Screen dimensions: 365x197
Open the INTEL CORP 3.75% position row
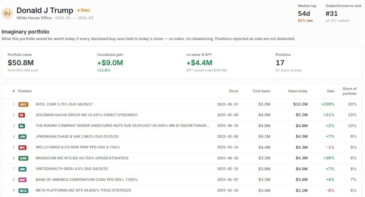coord(181,104)
